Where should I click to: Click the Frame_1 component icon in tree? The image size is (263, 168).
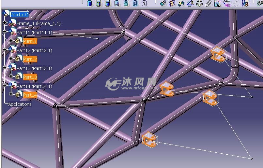point(12,22)
